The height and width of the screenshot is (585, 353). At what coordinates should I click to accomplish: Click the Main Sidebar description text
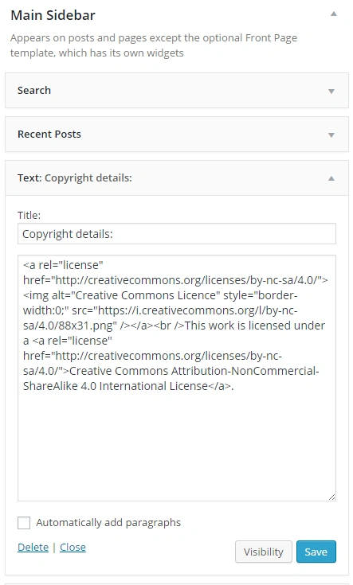154,45
